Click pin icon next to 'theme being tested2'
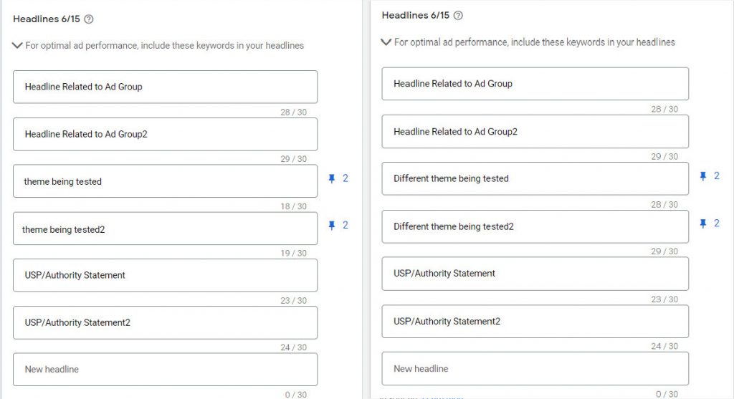 tap(332, 225)
